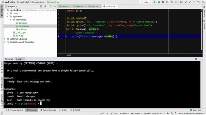Viewport: 206px width, 115px height.
Task: Add a new terminal session with plus
Action: [x=28, y=59]
